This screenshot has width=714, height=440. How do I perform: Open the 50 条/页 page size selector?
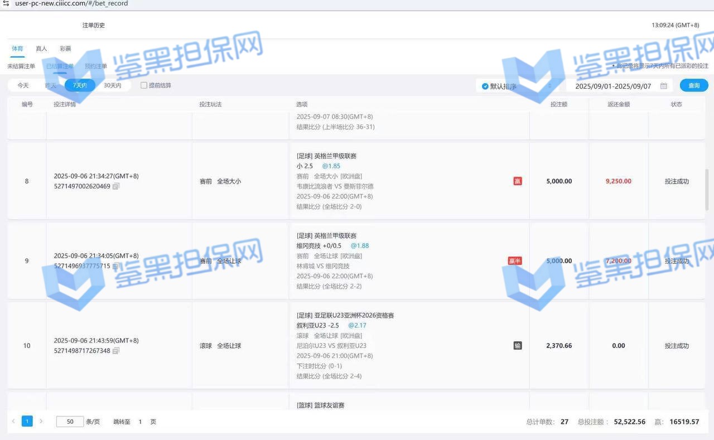(x=70, y=422)
